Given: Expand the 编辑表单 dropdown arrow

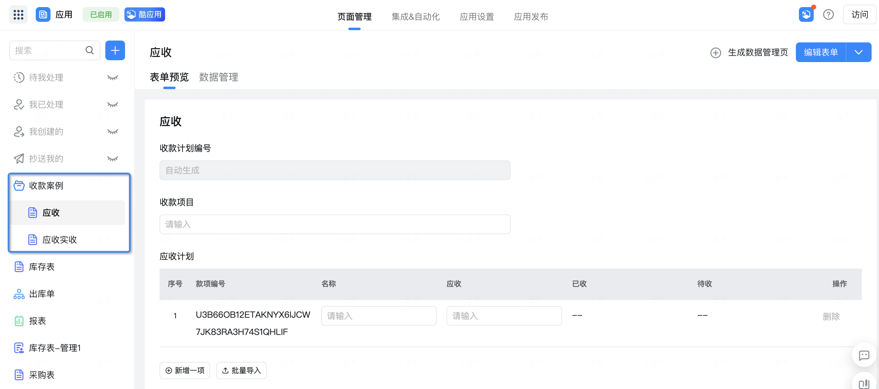Looking at the screenshot, I should tap(859, 53).
